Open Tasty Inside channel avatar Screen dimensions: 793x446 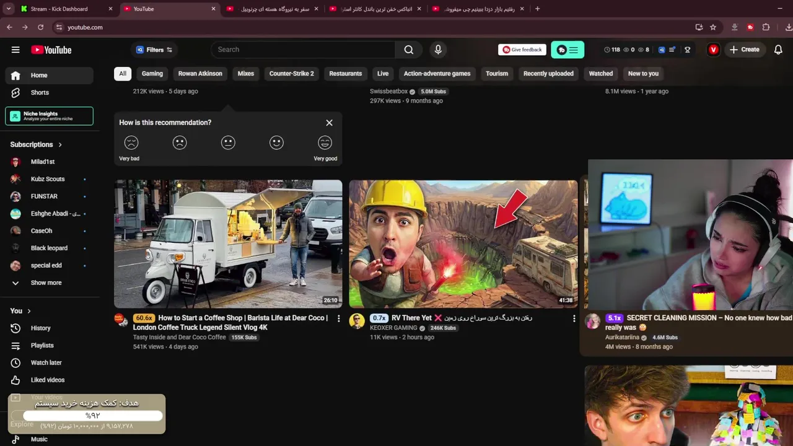pyautogui.click(x=121, y=320)
